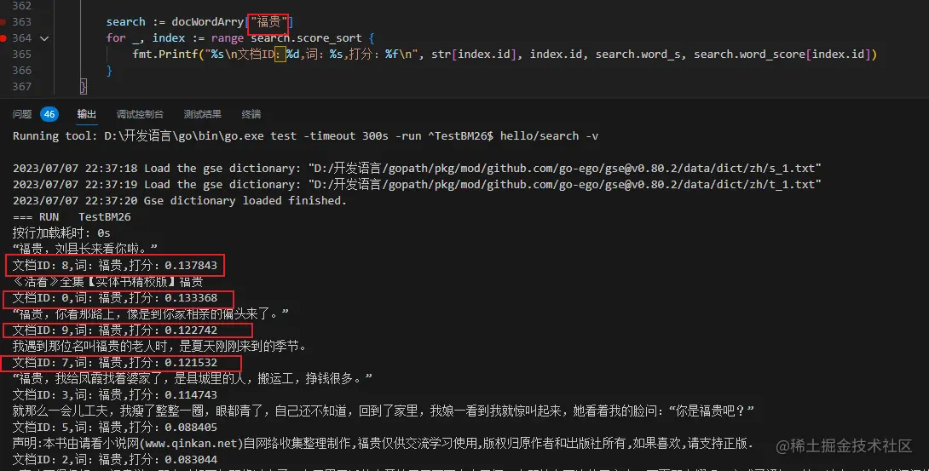Click result '文档ID: 3' score 0.114743
This screenshot has width=929, height=471.
(x=115, y=394)
